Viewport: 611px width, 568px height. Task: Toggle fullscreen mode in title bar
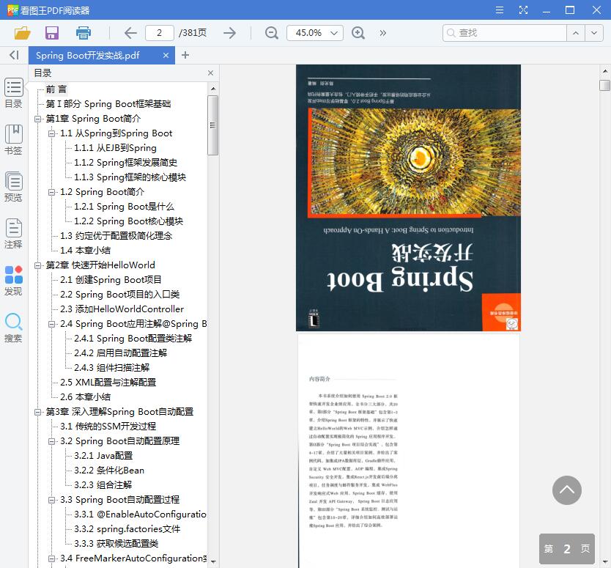(523, 10)
